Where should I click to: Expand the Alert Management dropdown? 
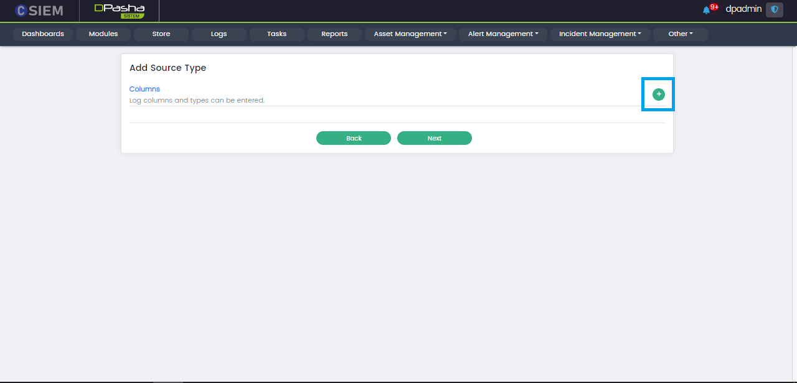point(503,34)
